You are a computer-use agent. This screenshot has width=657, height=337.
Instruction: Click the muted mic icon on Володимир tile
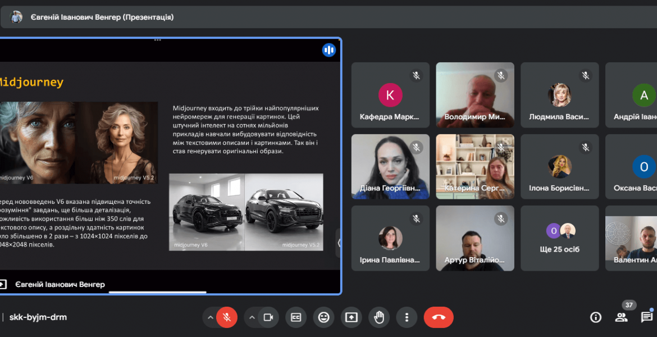[501, 75]
